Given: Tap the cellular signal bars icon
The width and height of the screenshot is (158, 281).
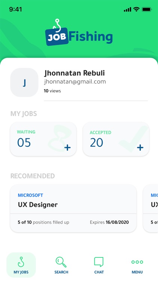Looking at the screenshot, I should point(128,9).
